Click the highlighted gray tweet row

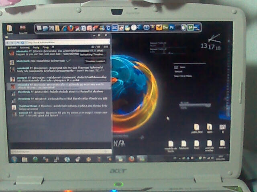[59, 86]
